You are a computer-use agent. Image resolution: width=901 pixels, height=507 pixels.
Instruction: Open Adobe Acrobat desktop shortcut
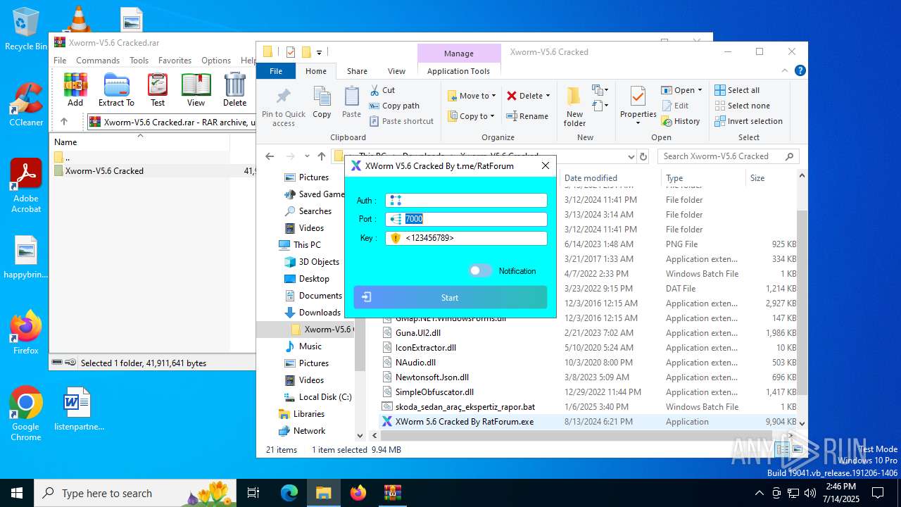[26, 185]
